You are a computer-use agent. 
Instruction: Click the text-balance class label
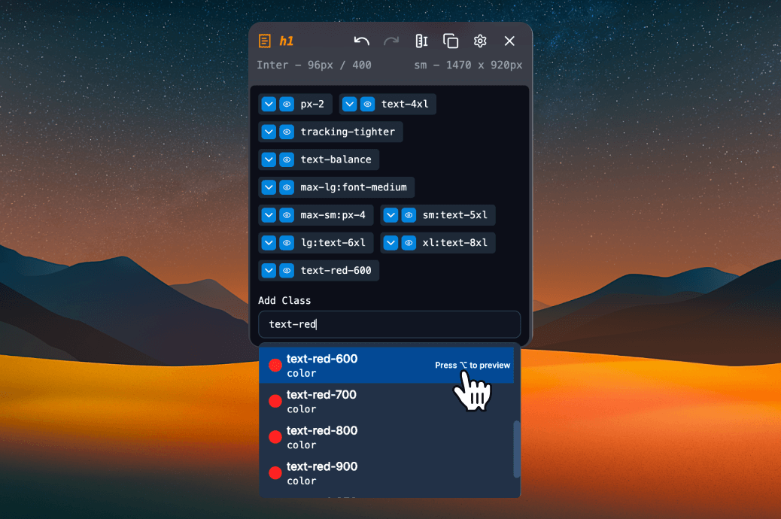point(336,160)
